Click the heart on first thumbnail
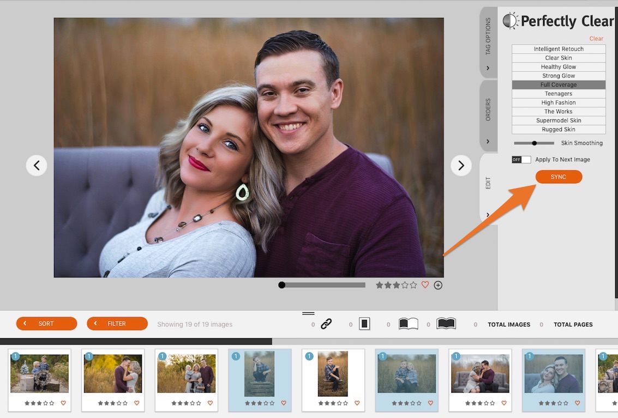 [63, 403]
